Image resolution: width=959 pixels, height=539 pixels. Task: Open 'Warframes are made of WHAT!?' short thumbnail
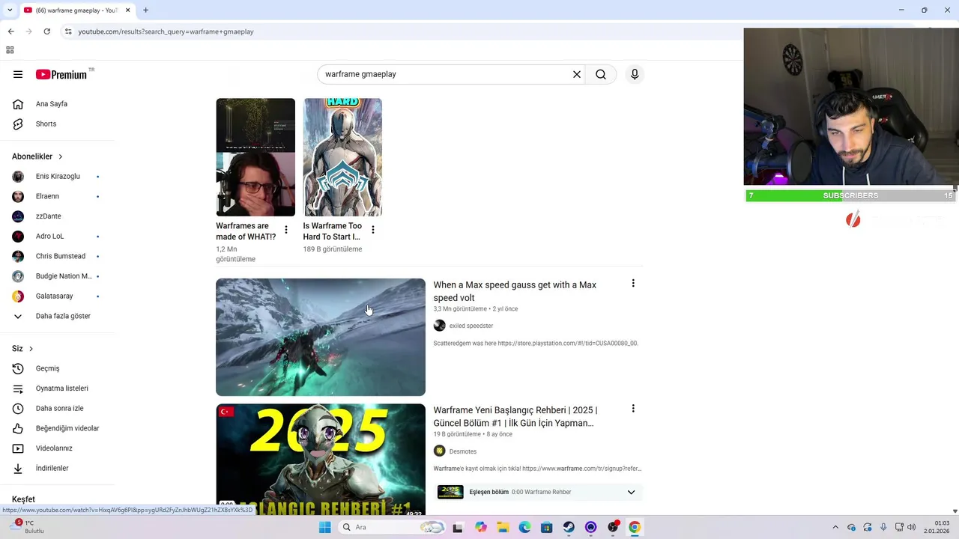255,157
